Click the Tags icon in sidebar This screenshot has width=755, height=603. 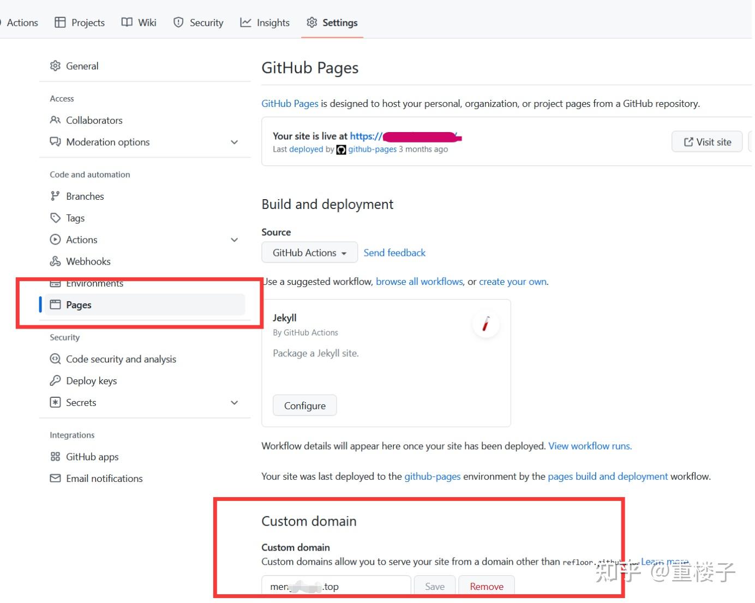pyautogui.click(x=55, y=218)
